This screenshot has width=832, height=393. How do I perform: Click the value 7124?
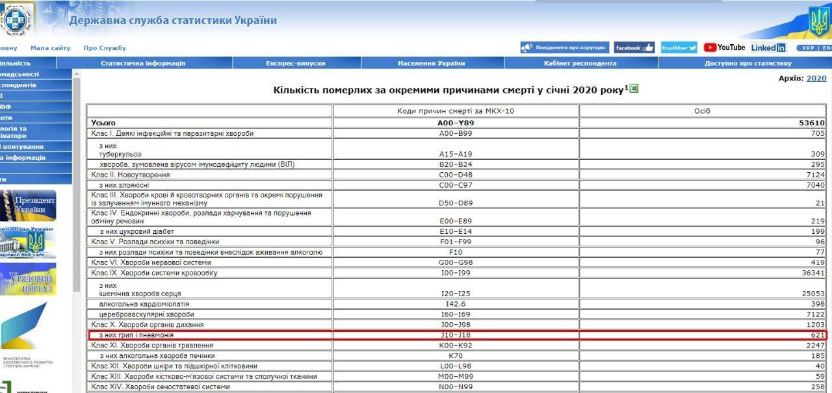click(815, 175)
